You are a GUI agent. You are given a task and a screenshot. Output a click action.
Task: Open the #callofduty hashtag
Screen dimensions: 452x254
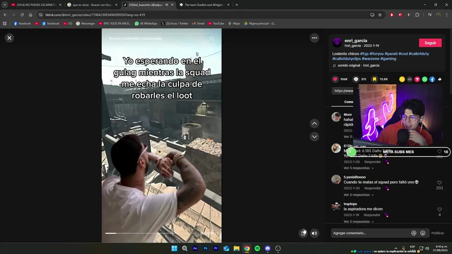coord(419,54)
